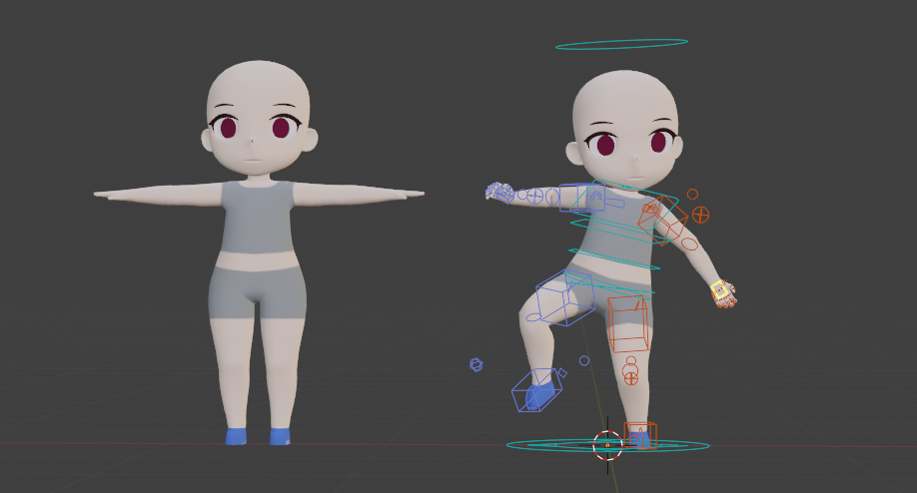Select the teal ring control above the head

coord(621,44)
